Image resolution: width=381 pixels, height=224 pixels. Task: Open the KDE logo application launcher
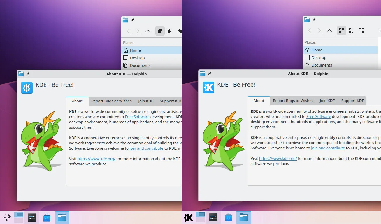tap(188, 218)
